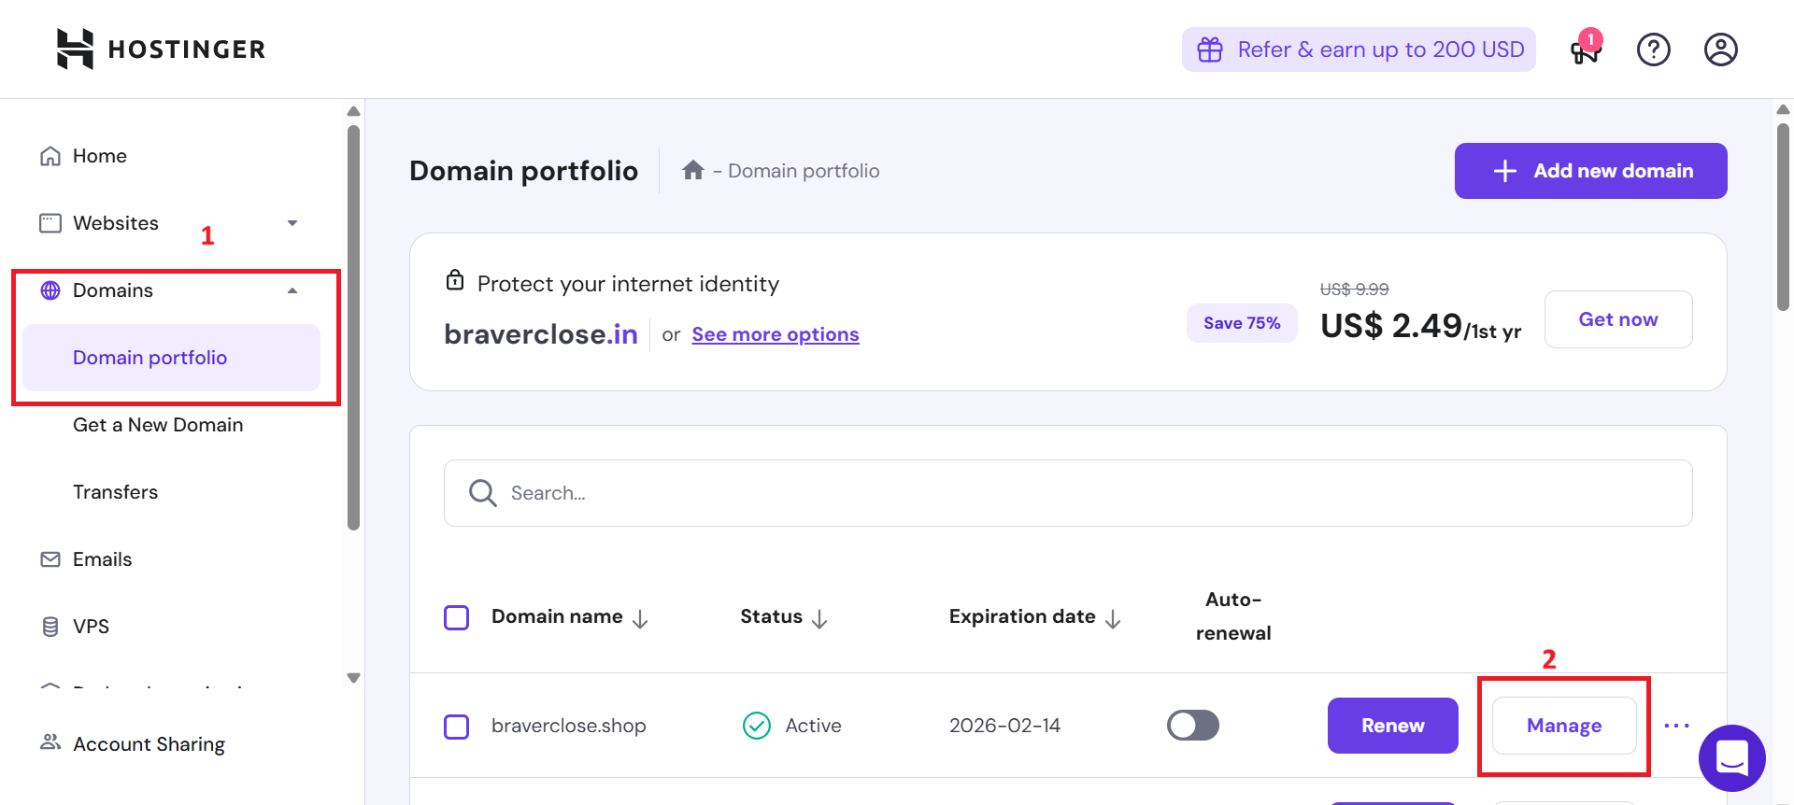Open the help question mark icon
This screenshot has width=1794, height=805.
[x=1653, y=49]
